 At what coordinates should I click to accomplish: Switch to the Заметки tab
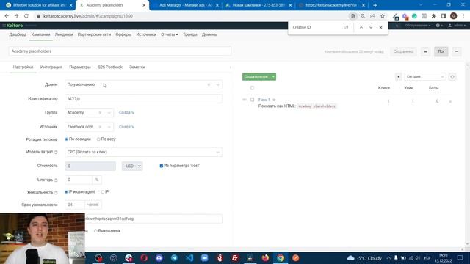(137, 67)
